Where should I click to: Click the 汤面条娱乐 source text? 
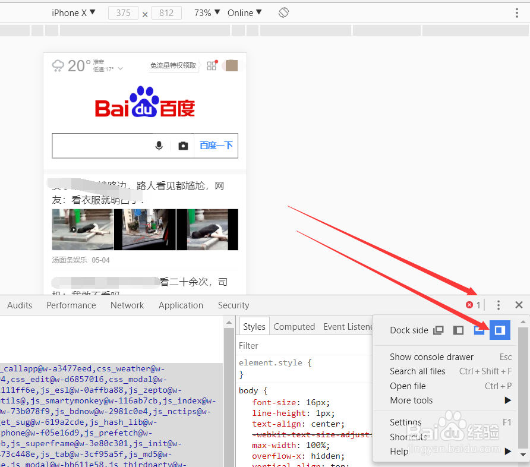[x=70, y=260]
